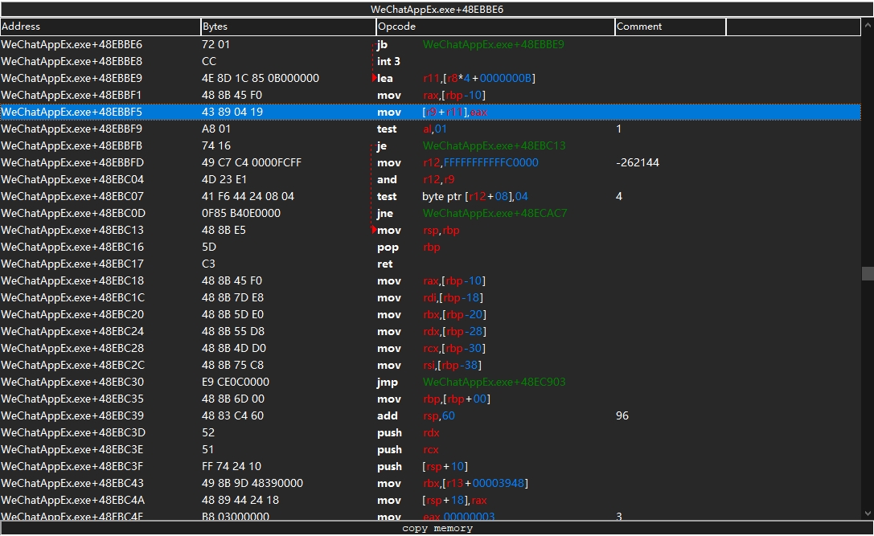Click the jump arrow beside mov rsp,rbp
This screenshot has width=874, height=536.
tap(374, 230)
